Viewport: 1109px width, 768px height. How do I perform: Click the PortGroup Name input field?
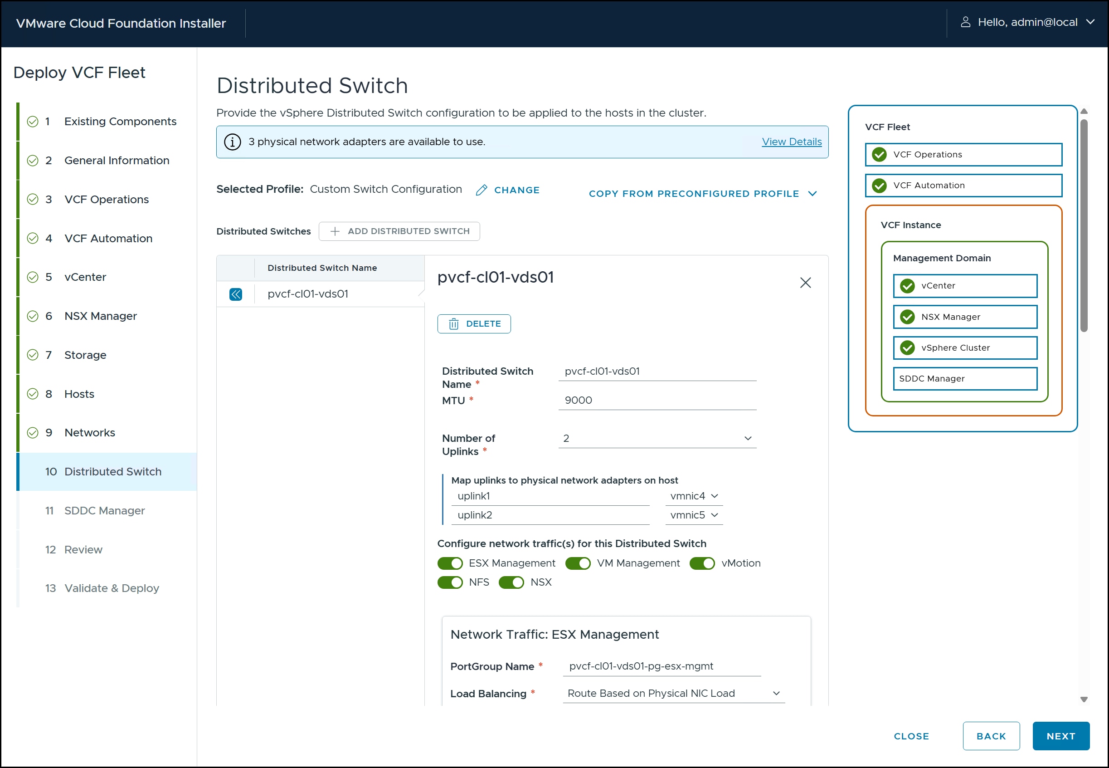click(662, 666)
